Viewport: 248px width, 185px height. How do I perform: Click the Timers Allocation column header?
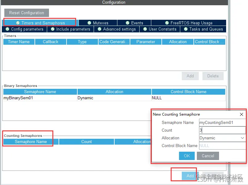coord(178,42)
